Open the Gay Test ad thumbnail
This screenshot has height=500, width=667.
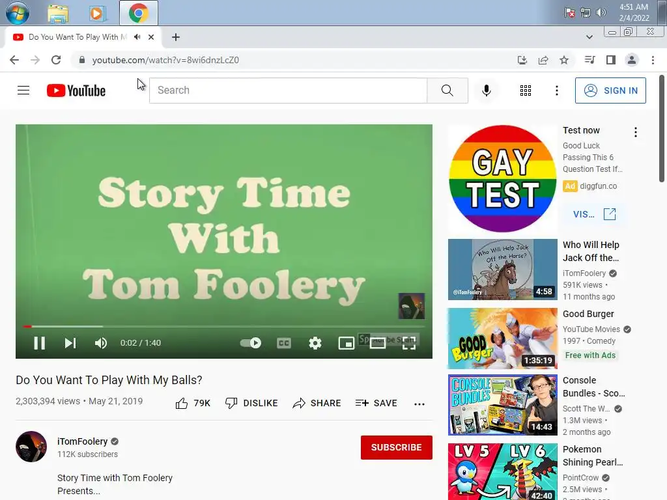coord(502,178)
